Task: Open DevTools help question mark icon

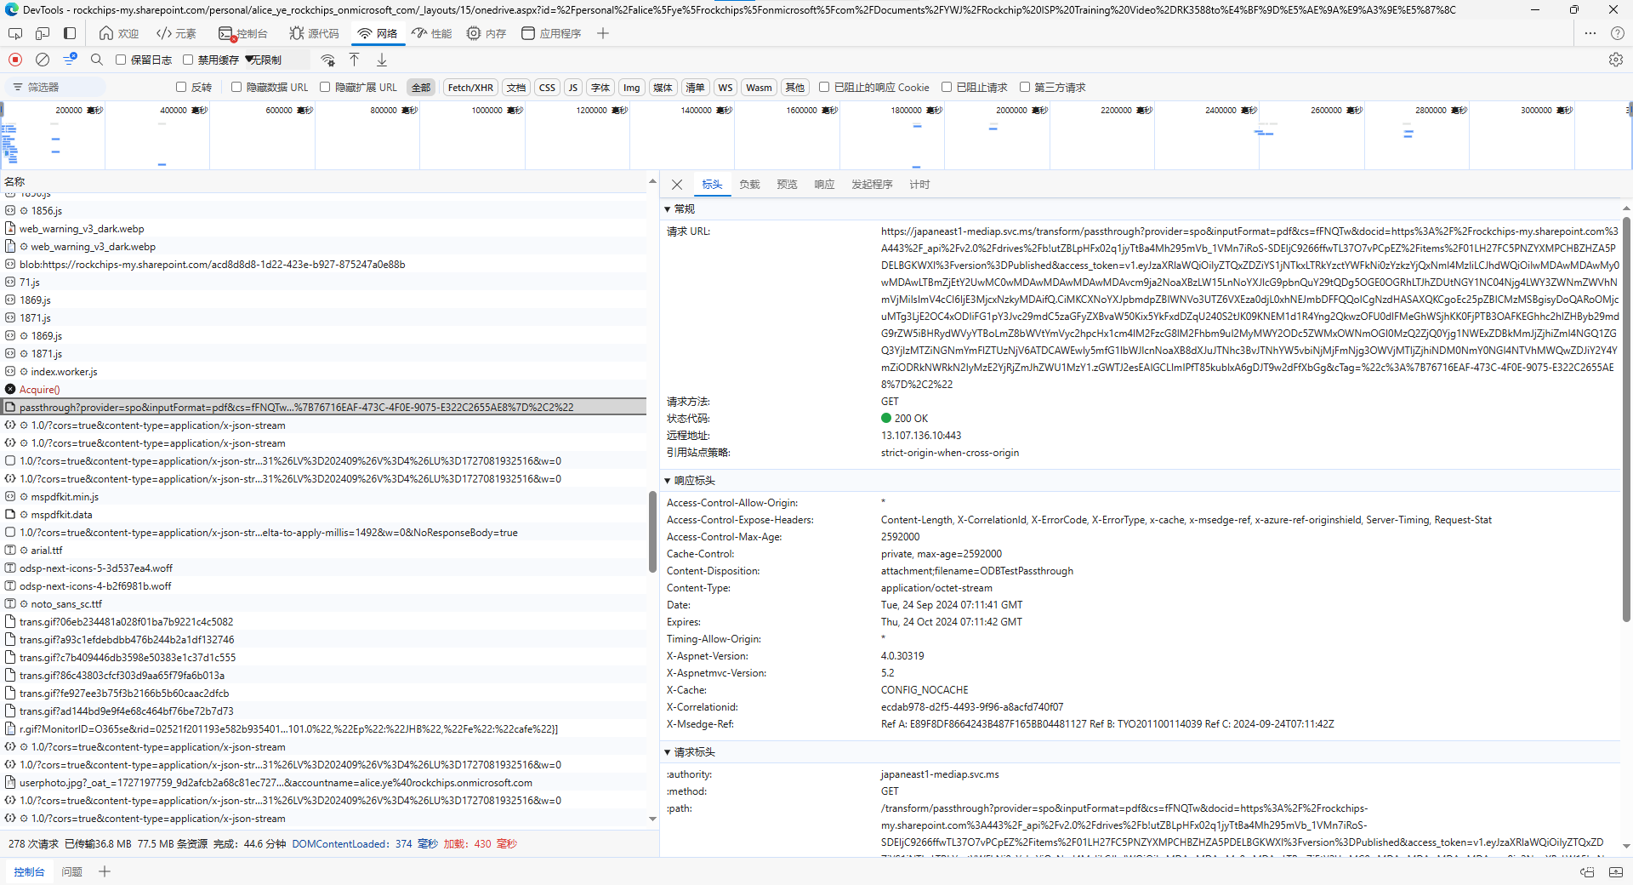Action: (x=1618, y=33)
